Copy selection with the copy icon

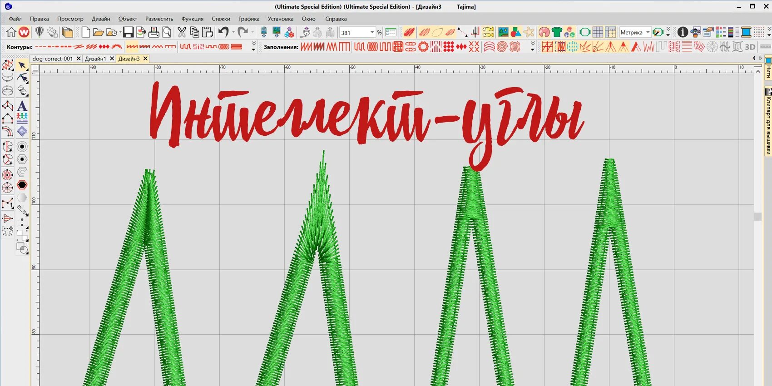click(194, 32)
